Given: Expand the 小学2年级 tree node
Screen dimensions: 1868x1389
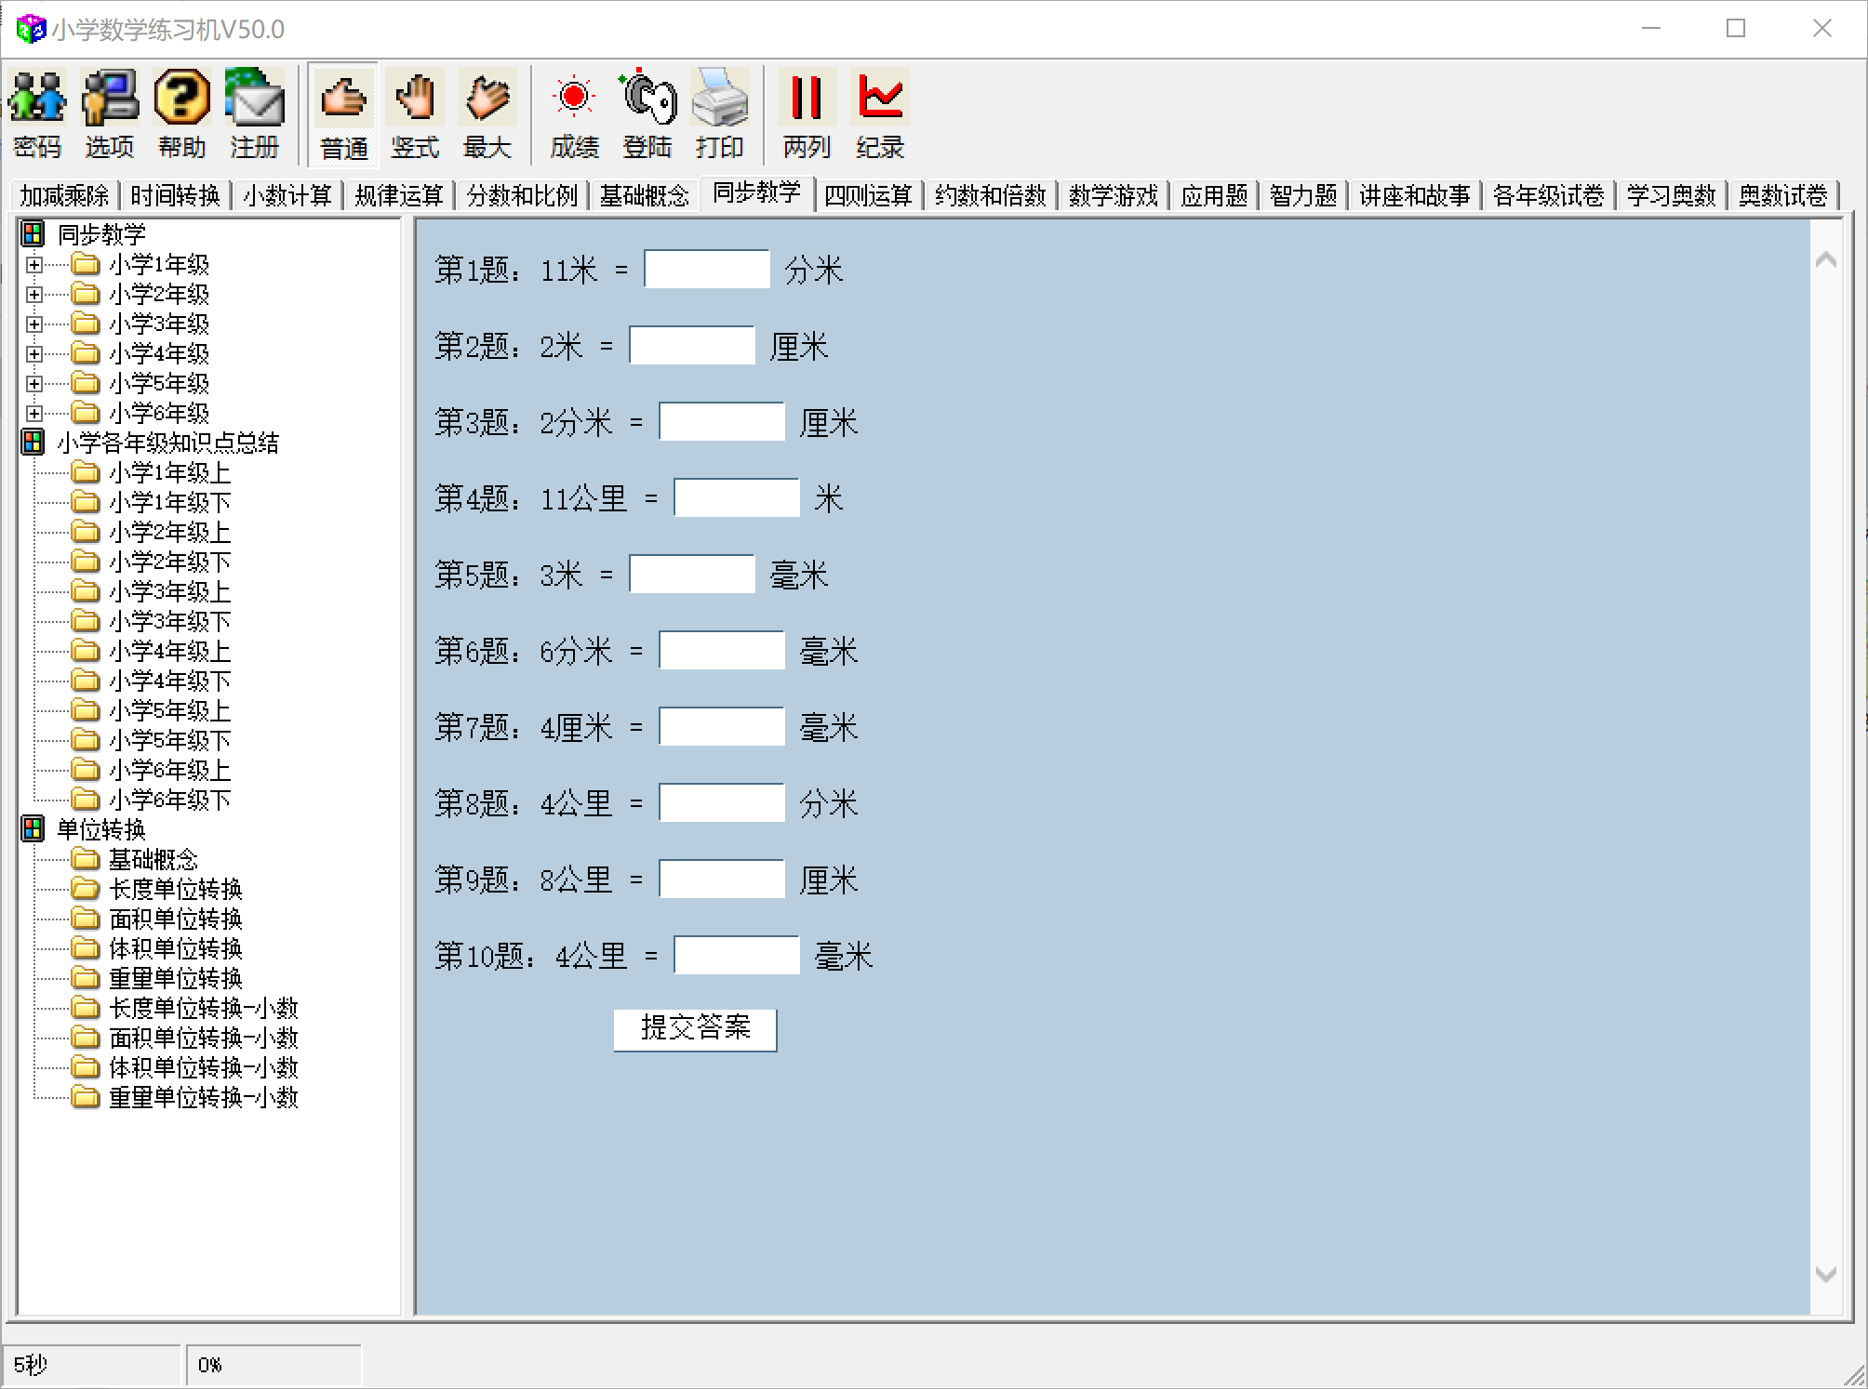Looking at the screenshot, I should point(34,295).
